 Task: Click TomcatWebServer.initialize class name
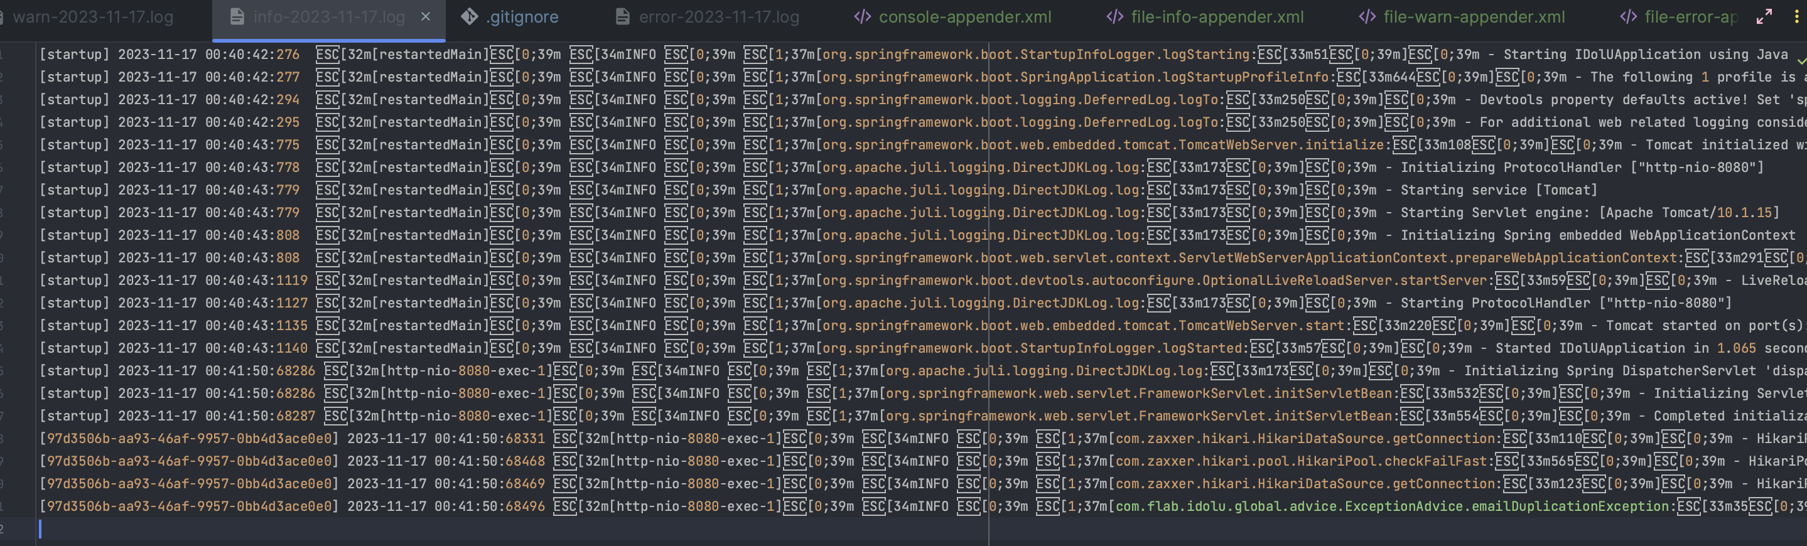(x=1281, y=144)
